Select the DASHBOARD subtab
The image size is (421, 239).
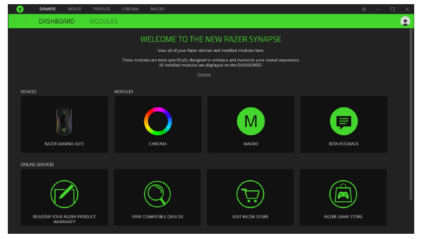click(x=57, y=21)
